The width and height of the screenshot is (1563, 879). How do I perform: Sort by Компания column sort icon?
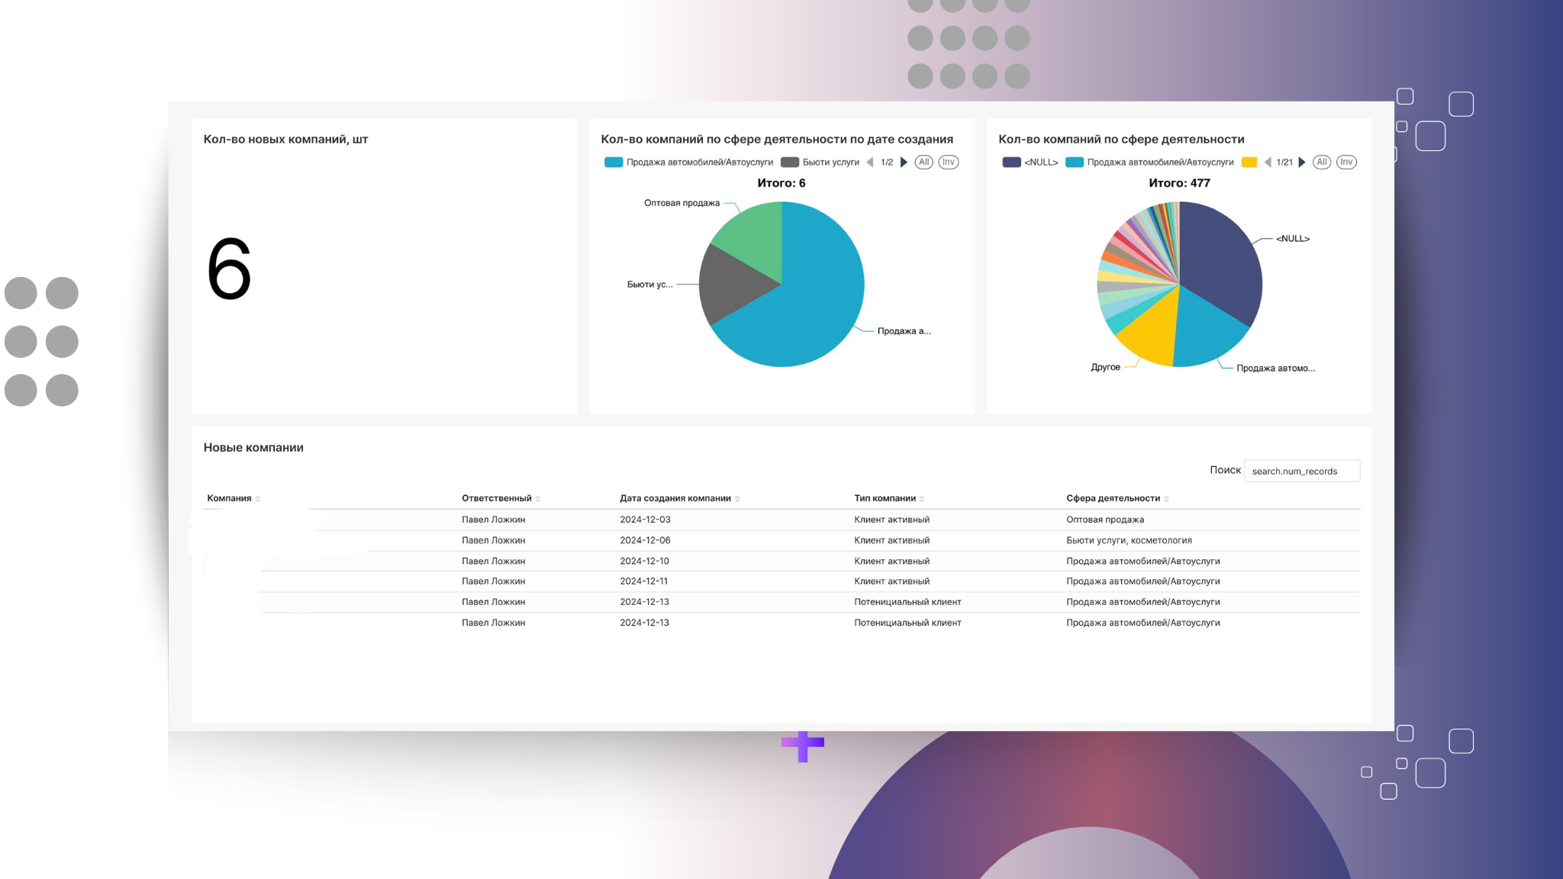click(x=258, y=499)
